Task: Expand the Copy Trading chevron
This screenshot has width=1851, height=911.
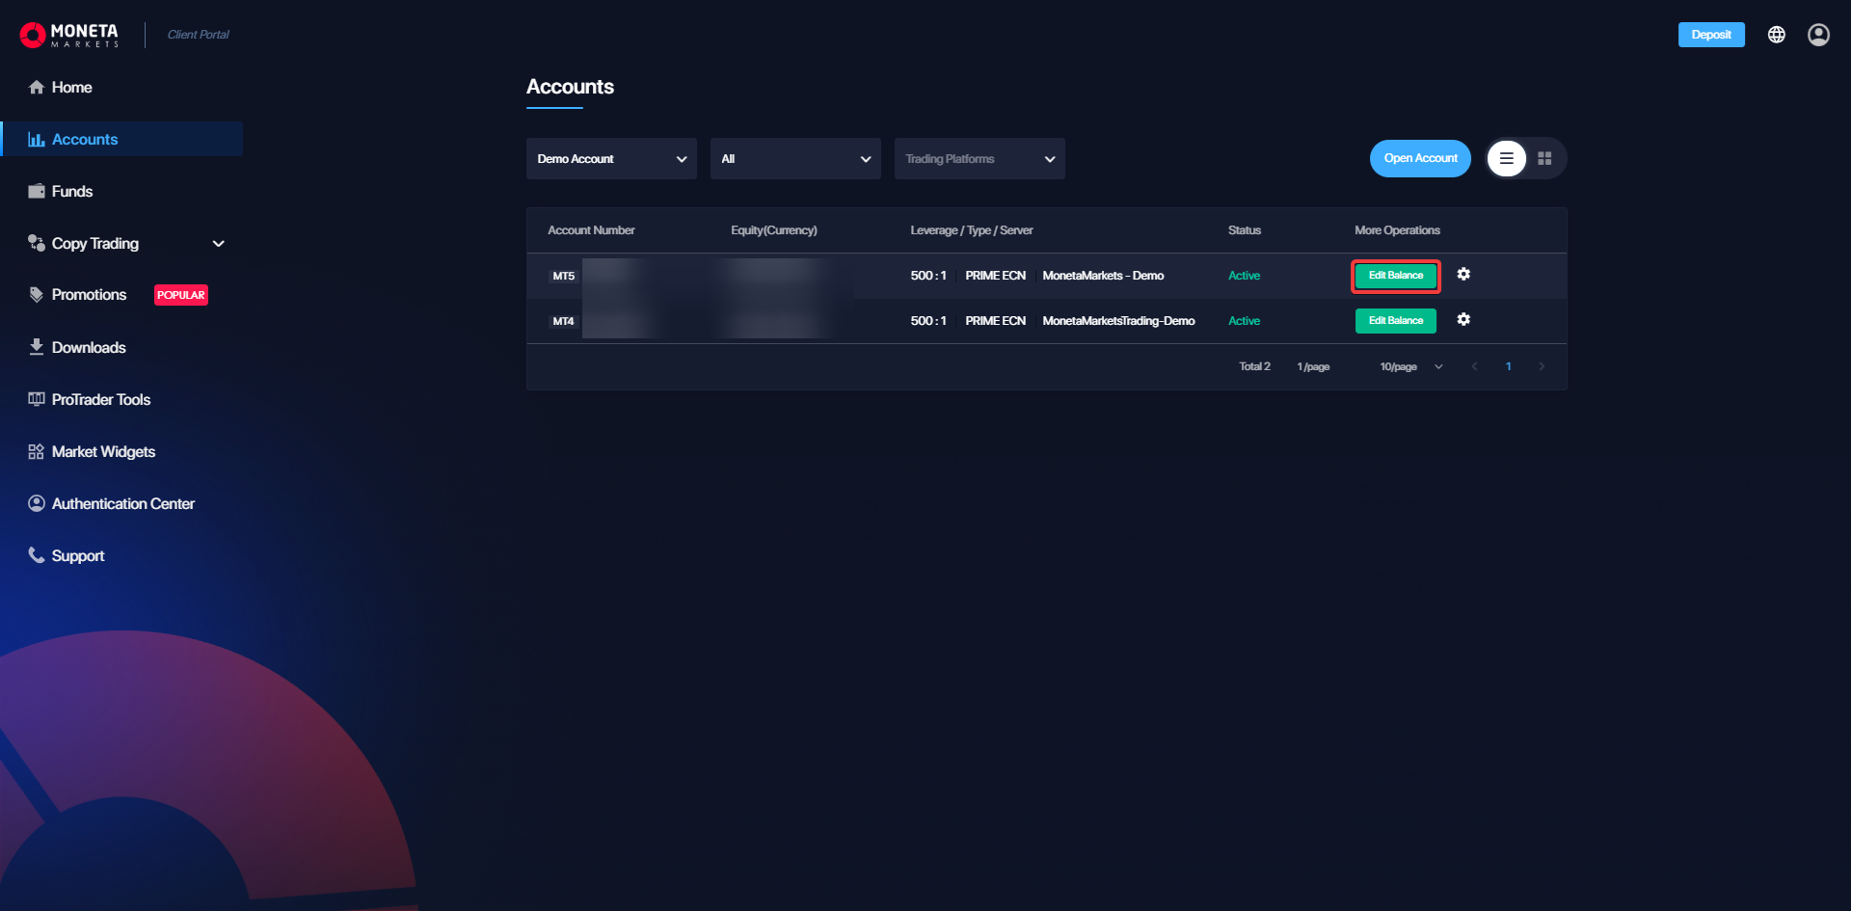Action: 219,244
